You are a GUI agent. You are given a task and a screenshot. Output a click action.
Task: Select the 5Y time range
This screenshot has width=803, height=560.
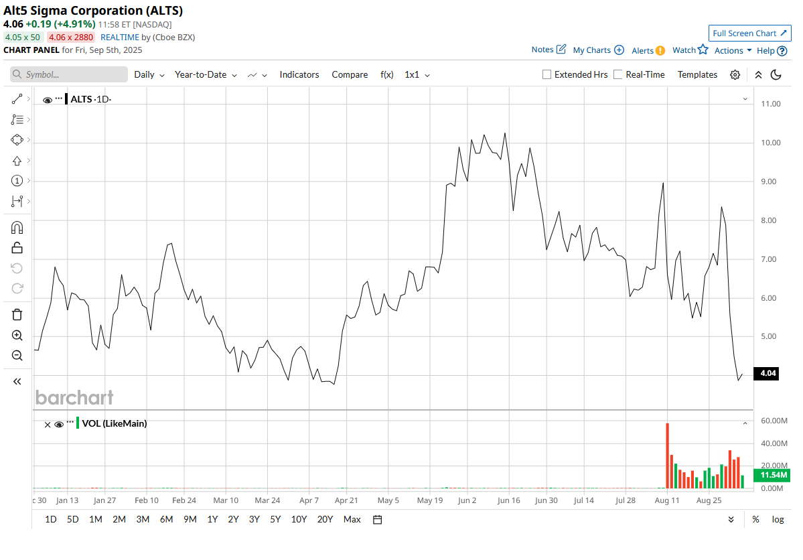click(x=275, y=520)
